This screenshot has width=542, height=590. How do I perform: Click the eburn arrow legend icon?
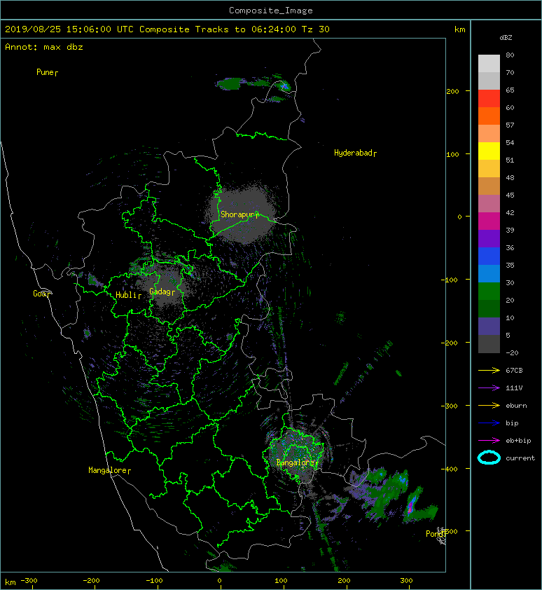pos(489,406)
